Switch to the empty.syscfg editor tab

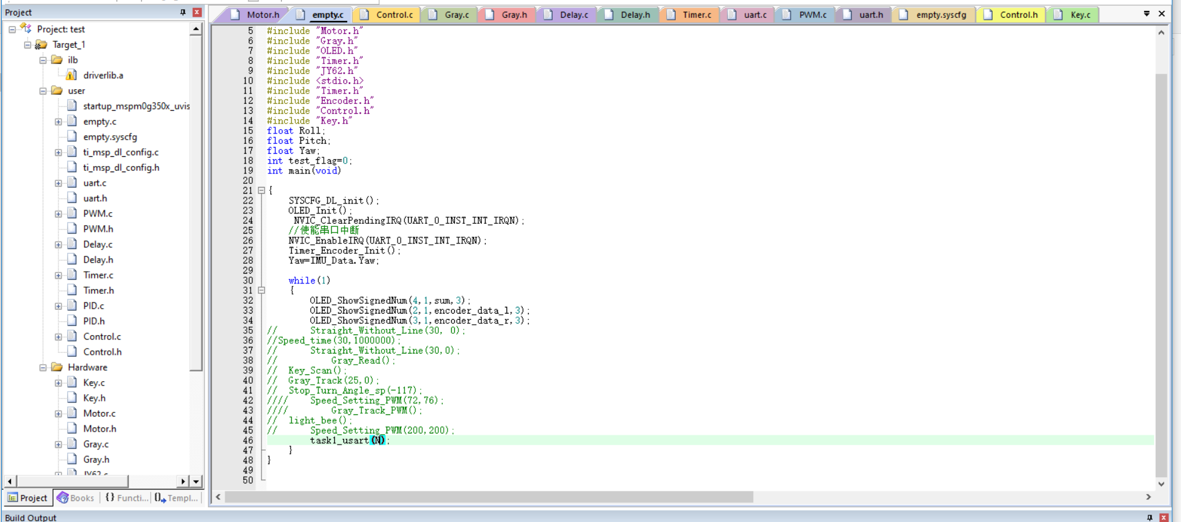(x=934, y=15)
